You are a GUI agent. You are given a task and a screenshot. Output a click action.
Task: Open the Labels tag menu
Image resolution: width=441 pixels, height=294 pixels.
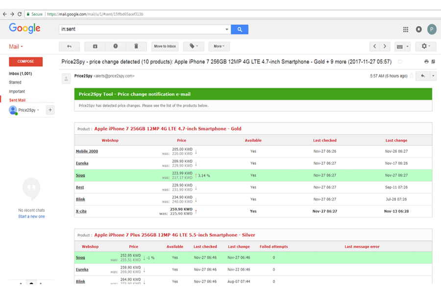[194, 47]
